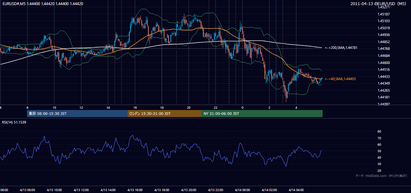This screenshot has height=193, width=411.
Task: Click price axis value 1.44349
Action: [x=384, y=83]
